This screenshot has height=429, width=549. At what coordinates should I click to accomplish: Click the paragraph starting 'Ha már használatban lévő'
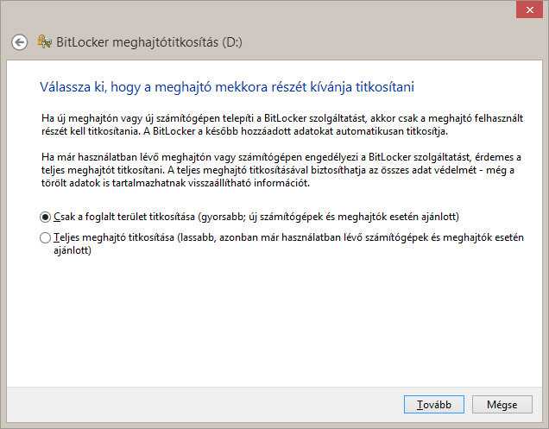pyautogui.click(x=281, y=170)
